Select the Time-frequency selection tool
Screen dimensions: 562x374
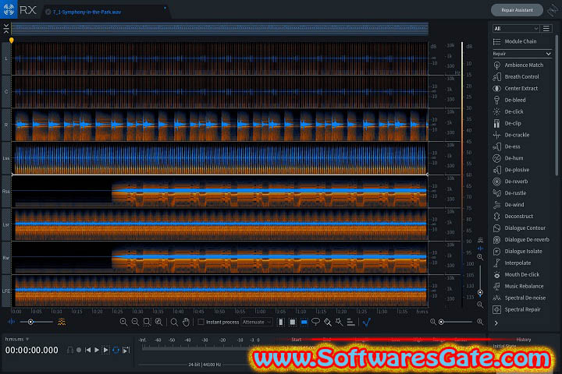click(x=293, y=322)
